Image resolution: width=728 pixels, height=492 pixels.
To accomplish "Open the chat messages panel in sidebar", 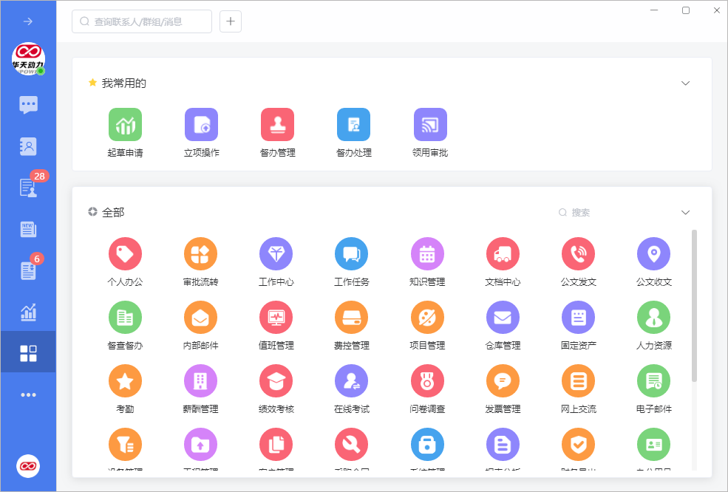I will [x=28, y=104].
